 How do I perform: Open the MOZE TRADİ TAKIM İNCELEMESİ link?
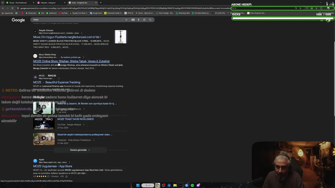75,119
